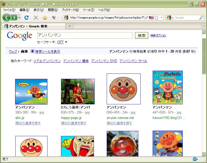The image size is (207, 163).
Task: Reload the page with refresh icon
Action: 27,18
